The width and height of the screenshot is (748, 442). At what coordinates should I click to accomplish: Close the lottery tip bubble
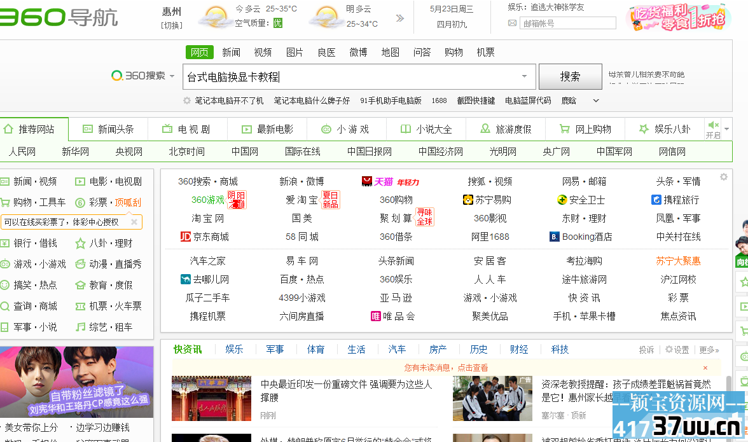(134, 222)
